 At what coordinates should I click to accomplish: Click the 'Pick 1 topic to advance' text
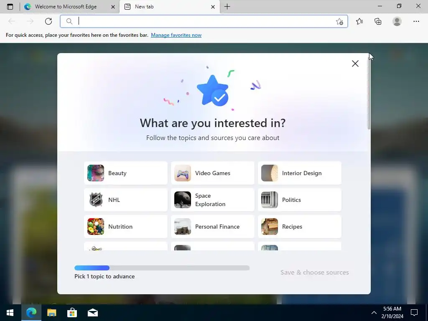(104, 276)
